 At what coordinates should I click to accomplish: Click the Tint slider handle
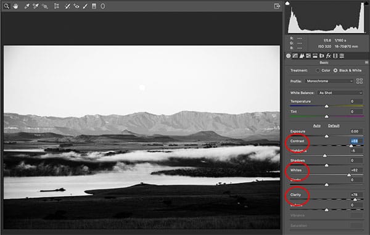327,117
